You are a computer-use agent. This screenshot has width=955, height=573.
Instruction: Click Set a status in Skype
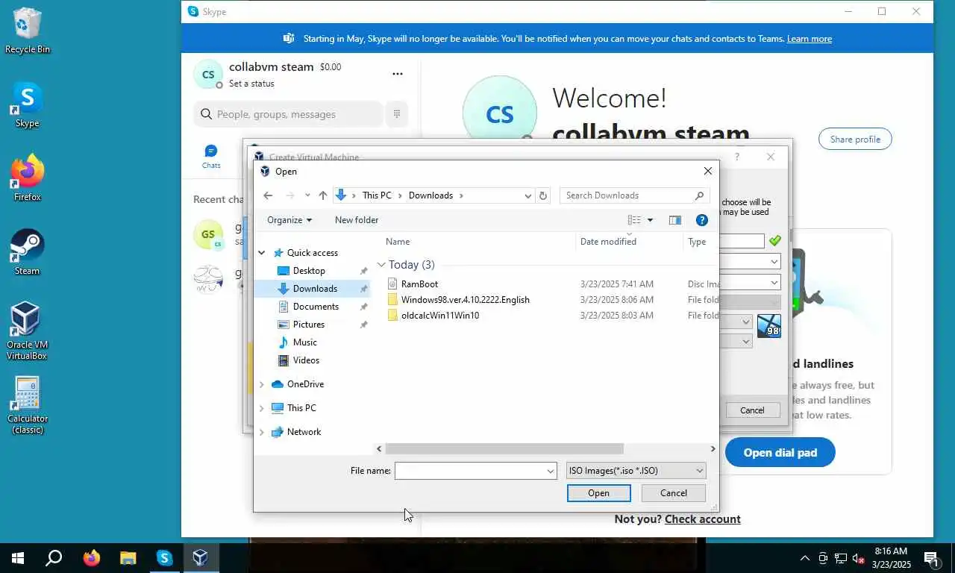251,84
